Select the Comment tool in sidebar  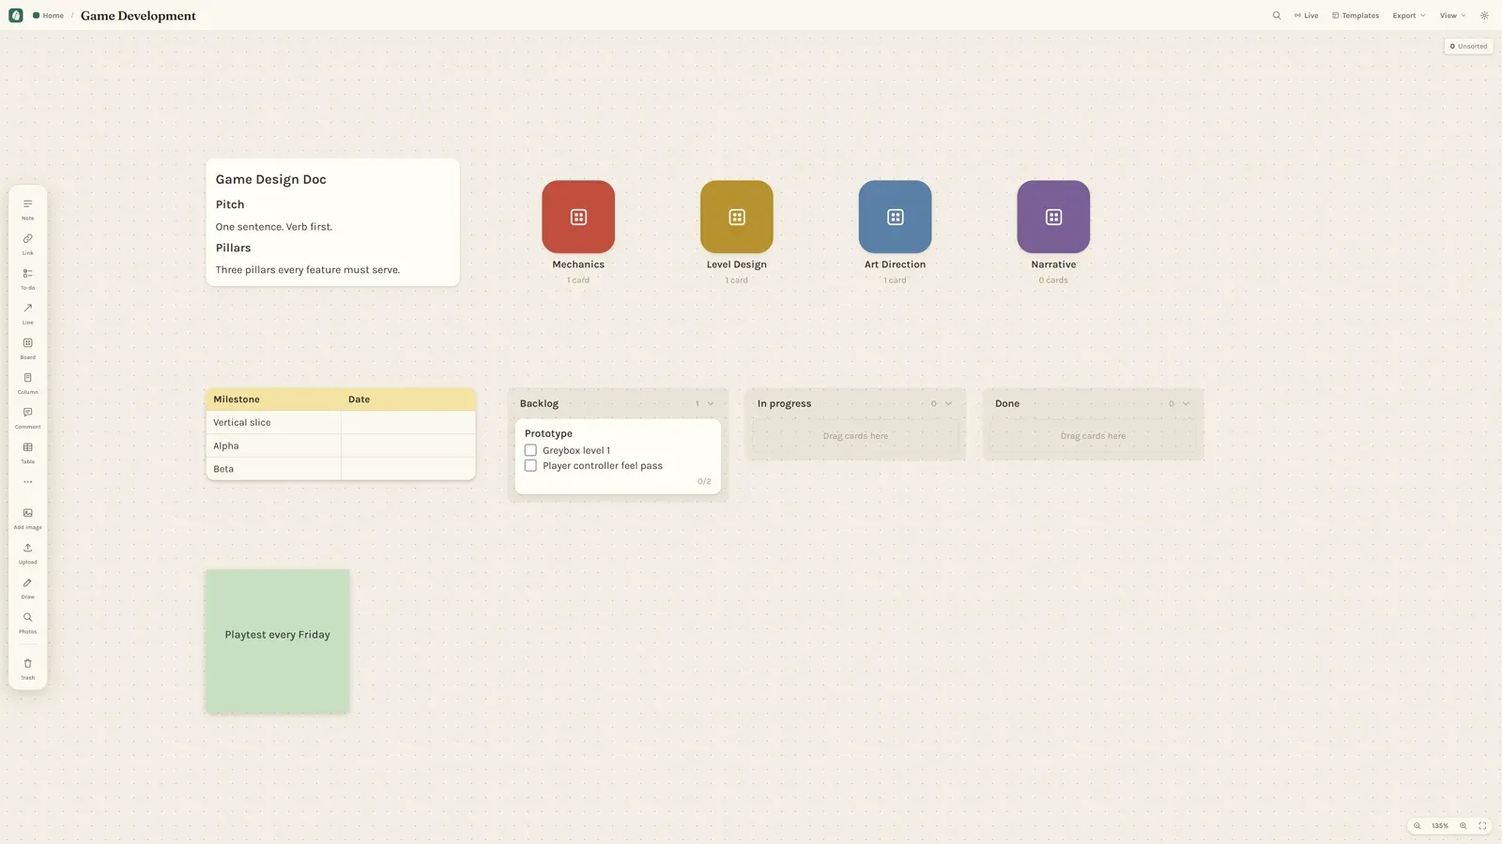click(27, 417)
